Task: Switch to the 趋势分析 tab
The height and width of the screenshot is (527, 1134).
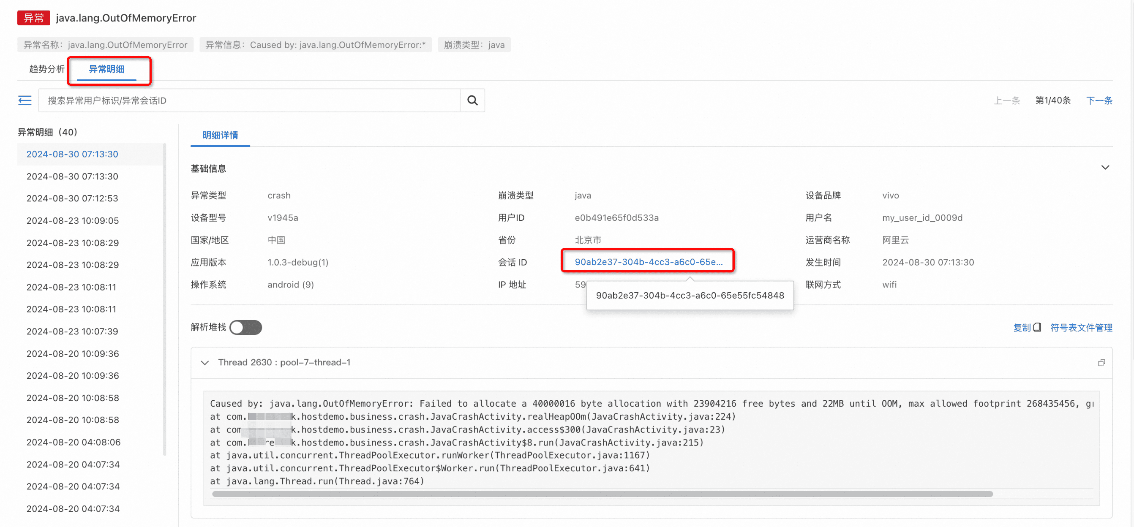Action: point(46,69)
